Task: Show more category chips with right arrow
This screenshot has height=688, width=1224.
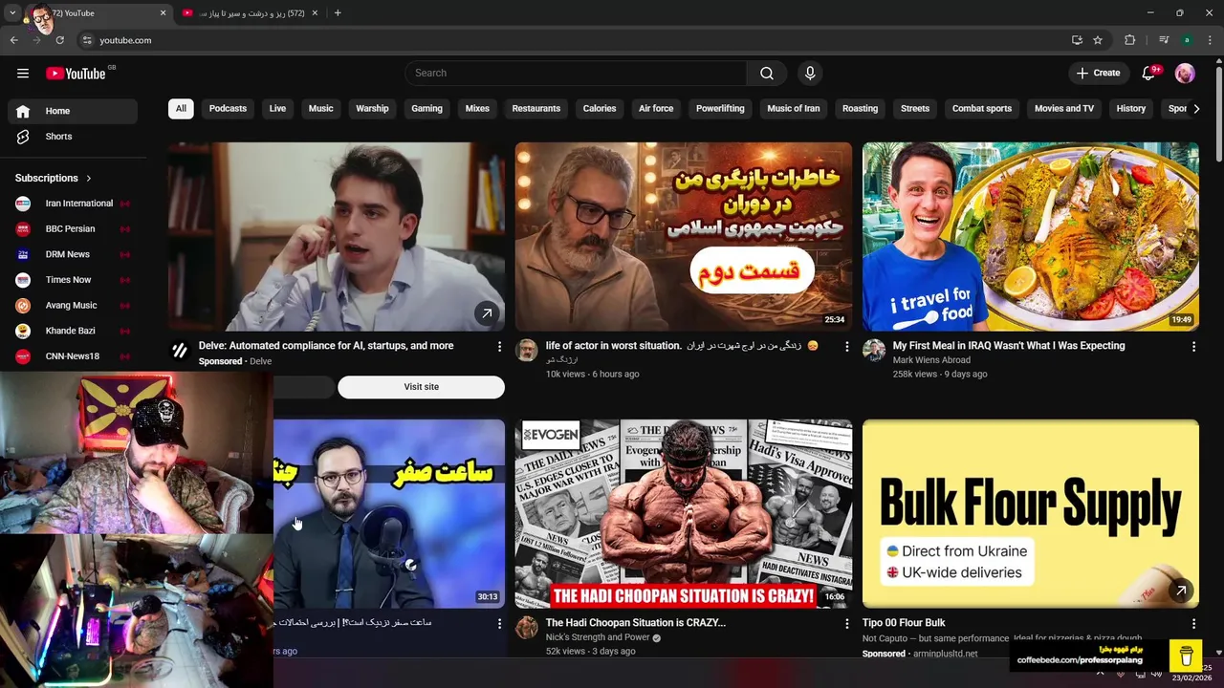Action: tap(1196, 109)
